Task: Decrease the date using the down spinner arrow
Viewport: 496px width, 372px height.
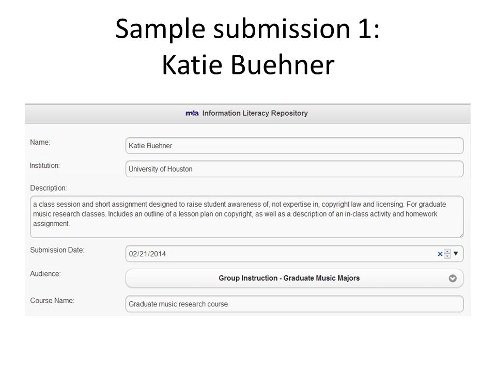Action: pyautogui.click(x=447, y=256)
